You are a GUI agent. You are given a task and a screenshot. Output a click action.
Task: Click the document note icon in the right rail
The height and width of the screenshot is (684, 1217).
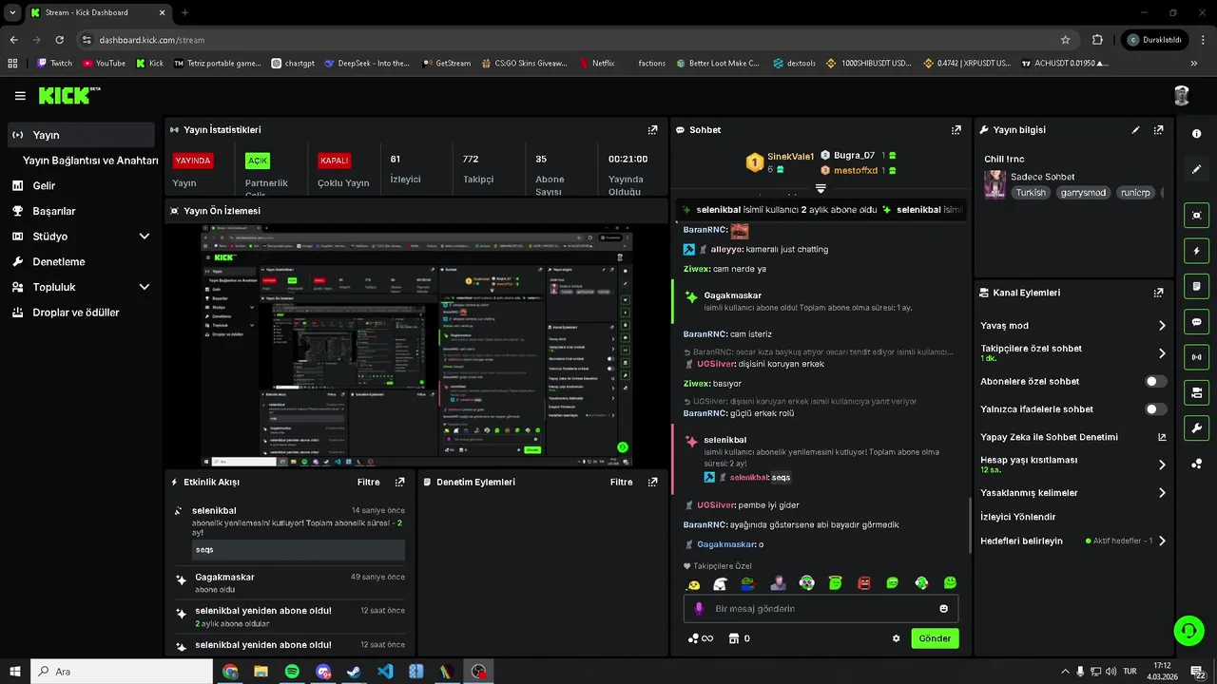(x=1196, y=286)
